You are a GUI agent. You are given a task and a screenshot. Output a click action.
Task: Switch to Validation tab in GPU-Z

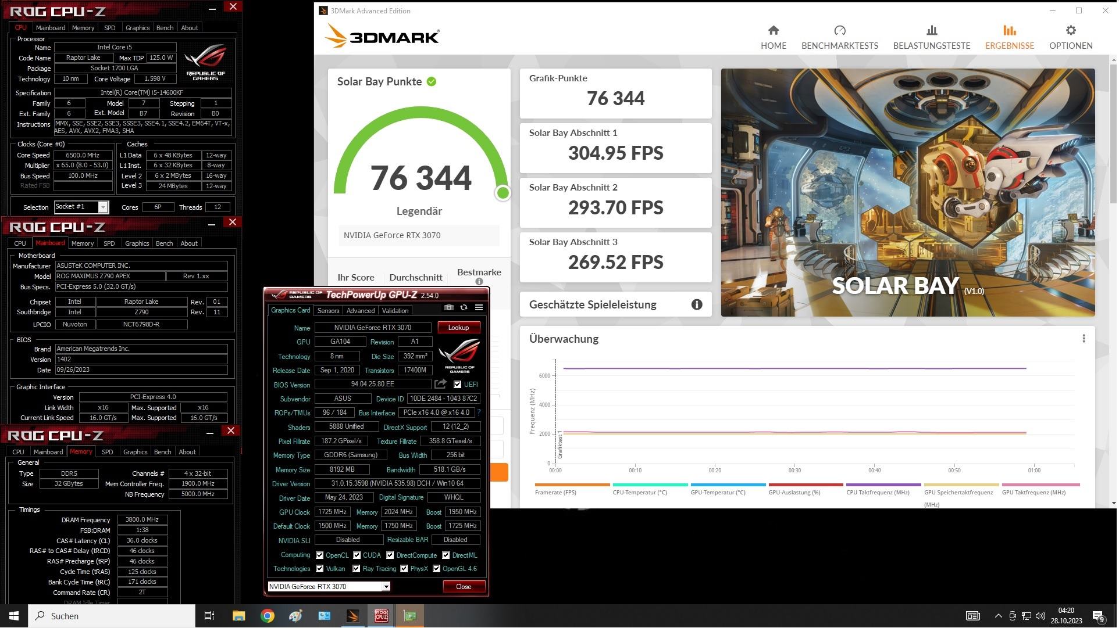point(396,311)
